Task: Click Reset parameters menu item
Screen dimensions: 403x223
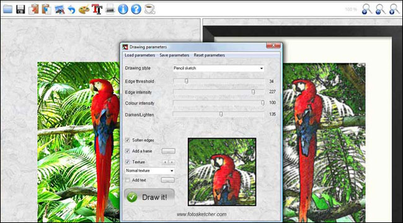Action: point(209,55)
